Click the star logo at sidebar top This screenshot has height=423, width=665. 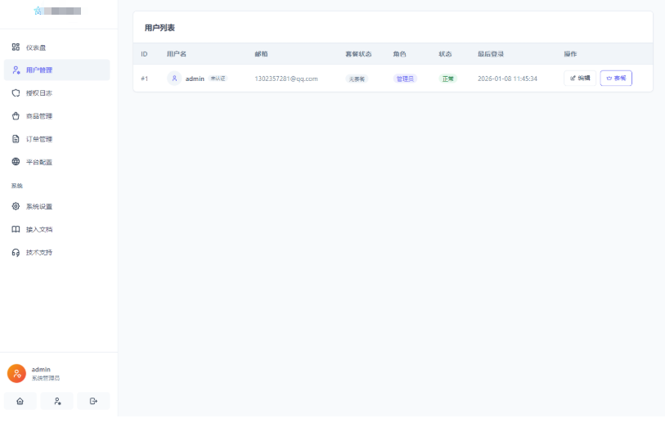click(x=38, y=11)
